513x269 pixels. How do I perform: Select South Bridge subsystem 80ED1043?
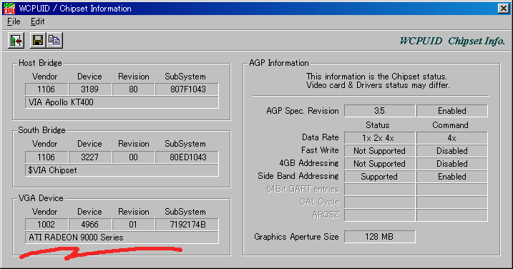pos(187,157)
